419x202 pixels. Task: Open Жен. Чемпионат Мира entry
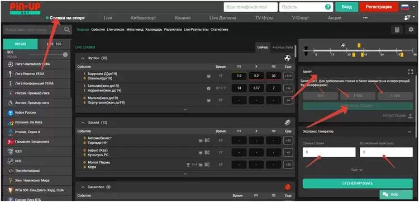click(x=37, y=180)
